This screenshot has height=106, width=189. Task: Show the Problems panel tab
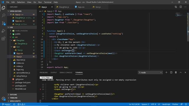(x=44, y=72)
